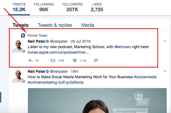171x113 pixels.
Task: Click the 29 Jul 2016 timestamp
Action: click(x=81, y=41)
